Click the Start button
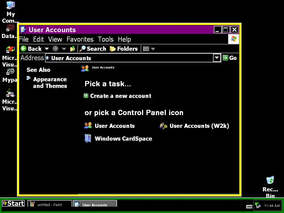The height and width of the screenshot is (213, 284). 13,203
